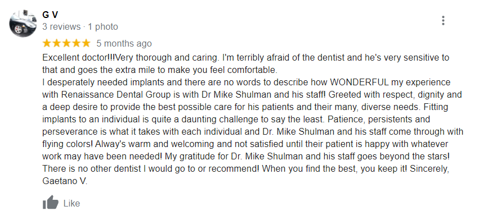
Task: Select the second star of the rating
Action: click(57, 43)
